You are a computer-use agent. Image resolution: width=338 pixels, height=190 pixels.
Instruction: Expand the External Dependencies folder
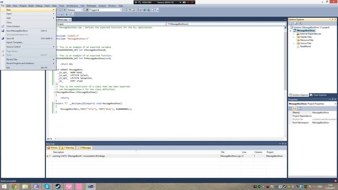point(294,34)
